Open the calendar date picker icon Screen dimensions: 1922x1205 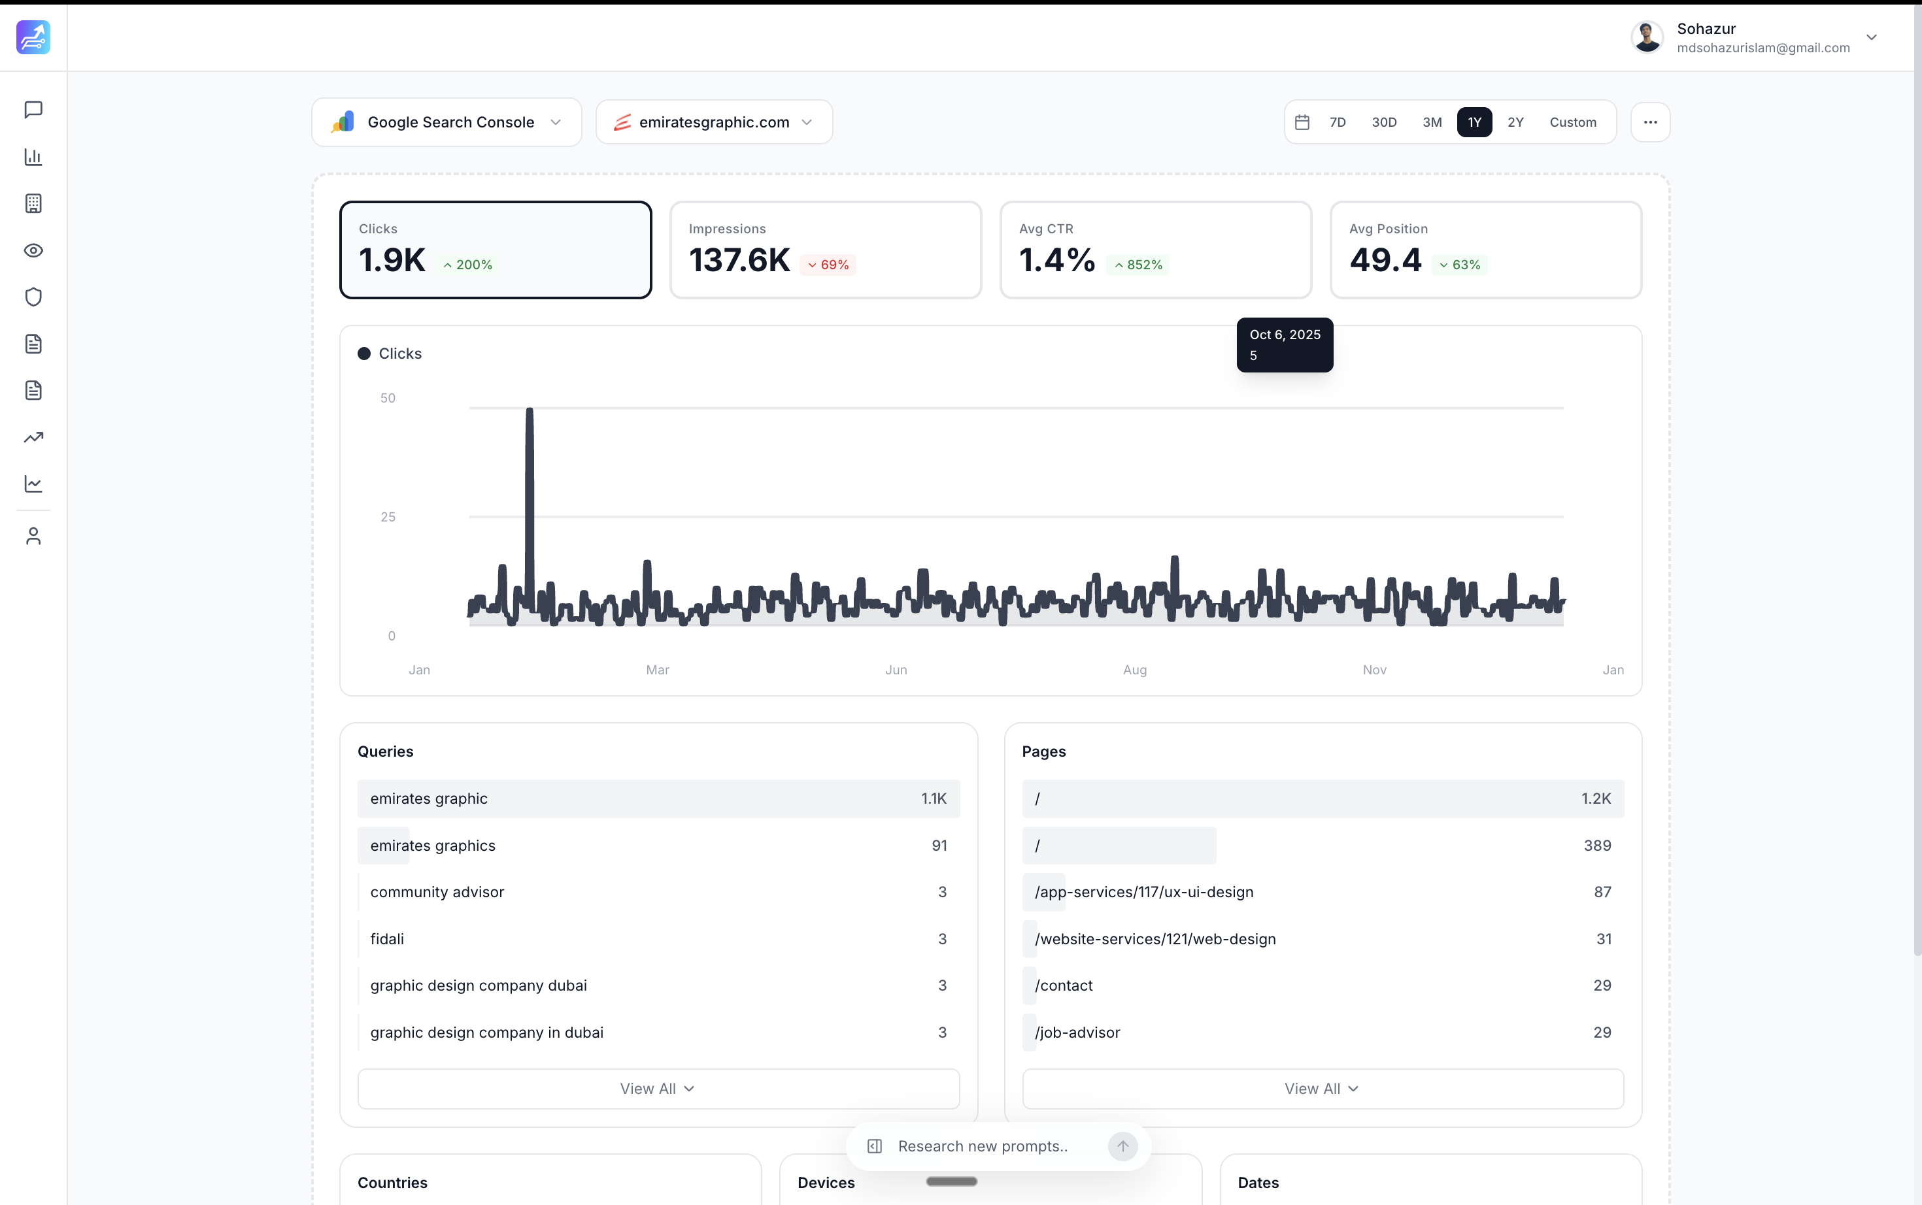pos(1302,122)
